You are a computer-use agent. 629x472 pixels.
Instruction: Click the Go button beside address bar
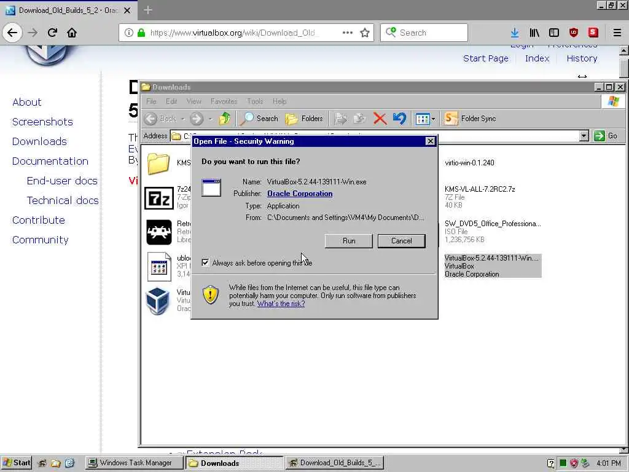[606, 136]
